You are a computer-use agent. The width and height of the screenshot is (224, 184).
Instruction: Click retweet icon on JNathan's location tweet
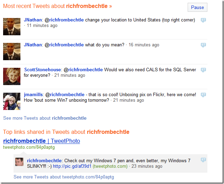point(203,20)
